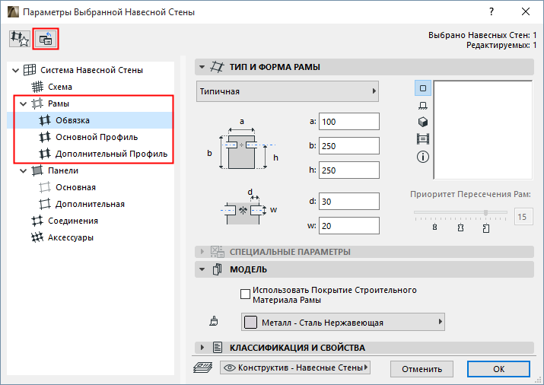
Task: Collapse ТИП И ФОРМА РАМЫ section
Action: [202, 67]
